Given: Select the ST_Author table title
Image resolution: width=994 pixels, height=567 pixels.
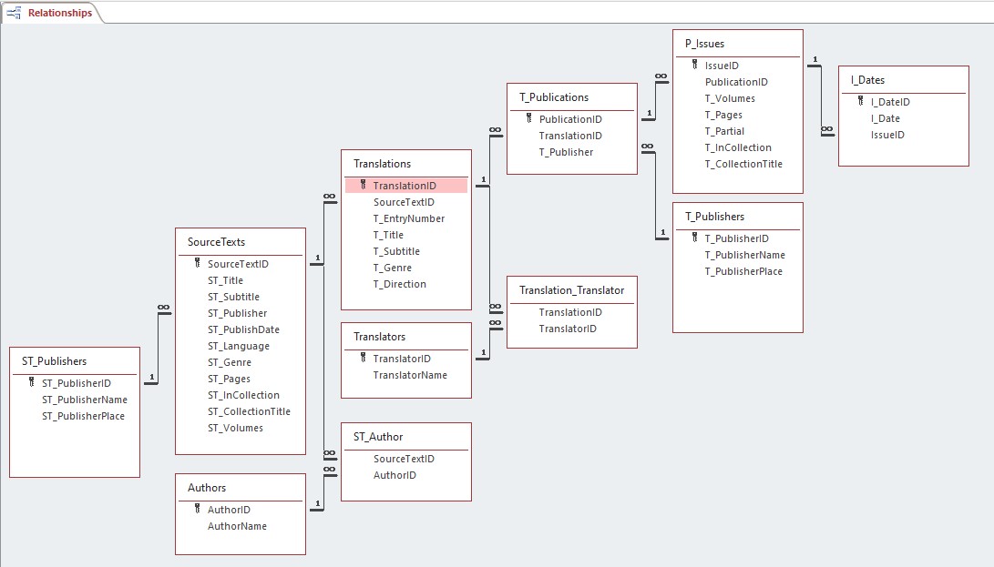Looking at the screenshot, I should 378,437.
